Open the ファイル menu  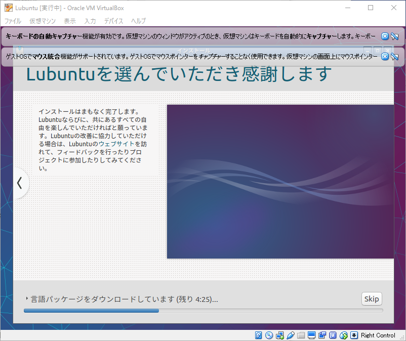click(x=13, y=21)
